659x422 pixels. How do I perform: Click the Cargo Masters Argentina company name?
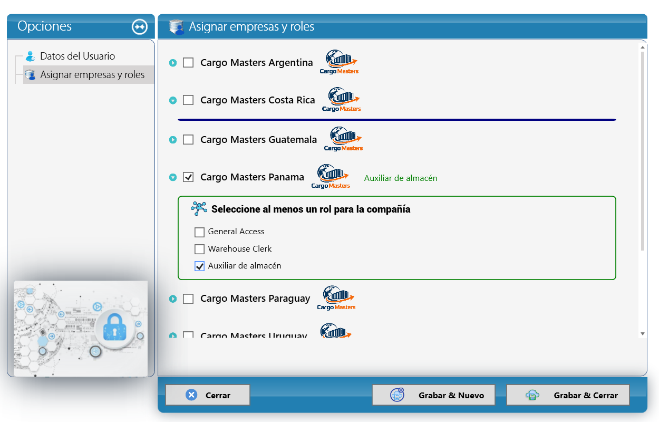(x=257, y=63)
